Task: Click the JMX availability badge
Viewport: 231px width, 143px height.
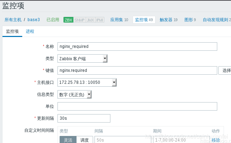Action: pos(90,20)
